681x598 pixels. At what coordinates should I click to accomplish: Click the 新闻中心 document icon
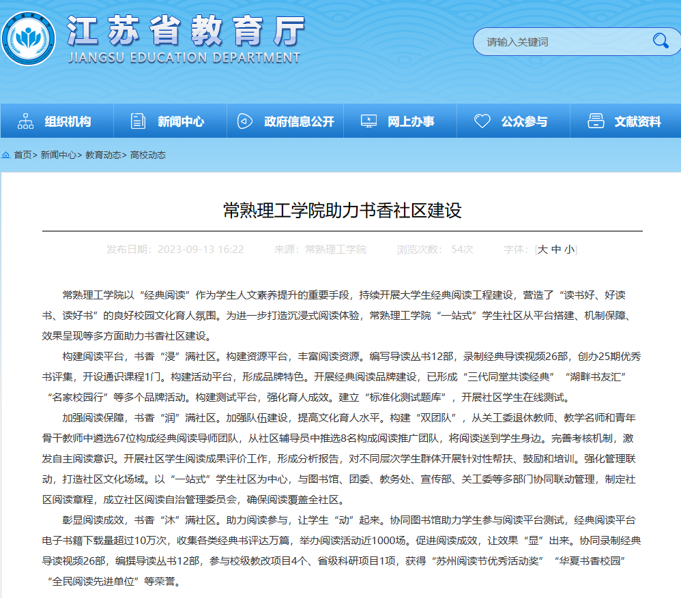point(138,121)
